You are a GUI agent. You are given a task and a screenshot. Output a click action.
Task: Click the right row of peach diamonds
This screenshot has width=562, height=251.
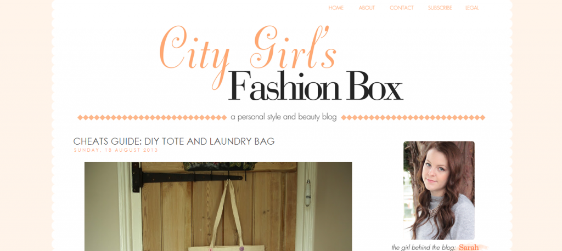pos(413,117)
